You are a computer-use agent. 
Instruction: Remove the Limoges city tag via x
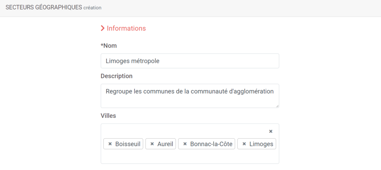244,144
